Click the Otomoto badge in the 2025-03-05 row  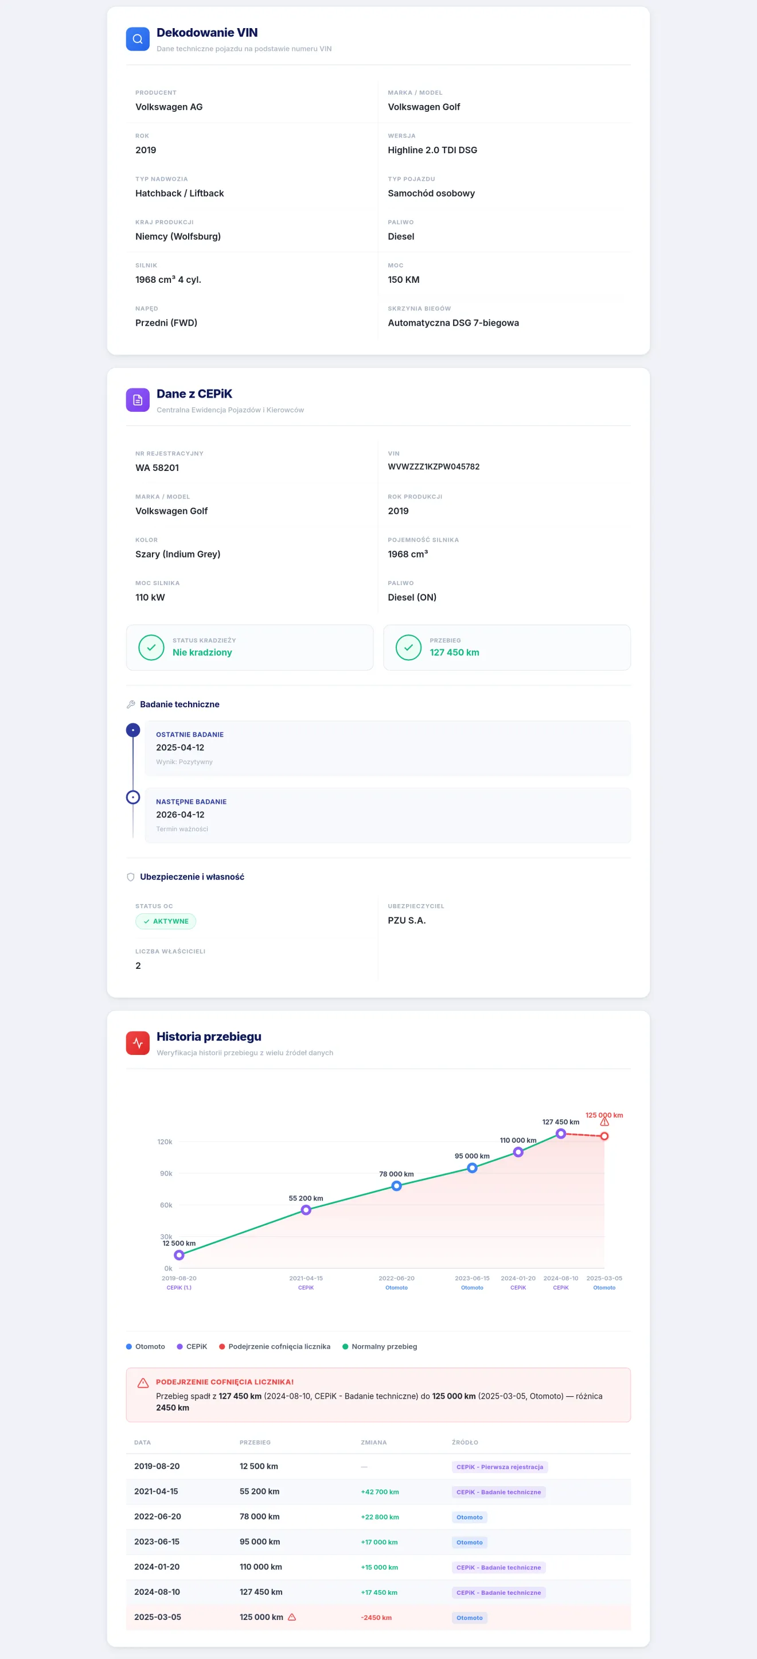click(x=469, y=1617)
